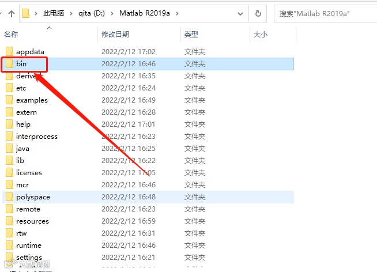Select the licenses folder icon

coord(9,172)
